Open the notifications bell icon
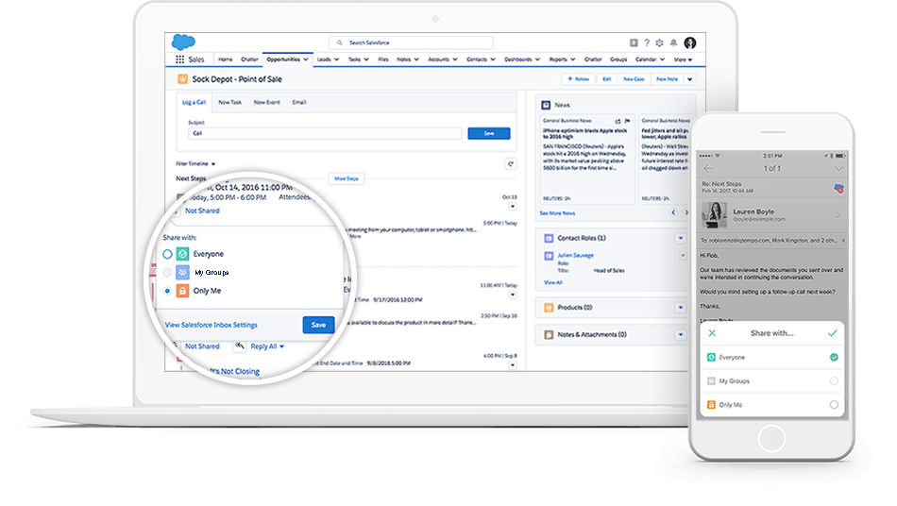 pos(674,42)
